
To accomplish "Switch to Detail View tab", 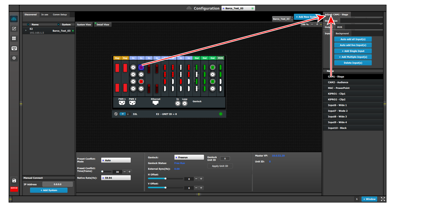I will [x=103, y=25].
